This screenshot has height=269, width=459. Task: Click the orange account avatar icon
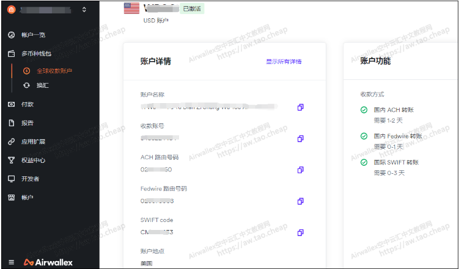(x=10, y=10)
